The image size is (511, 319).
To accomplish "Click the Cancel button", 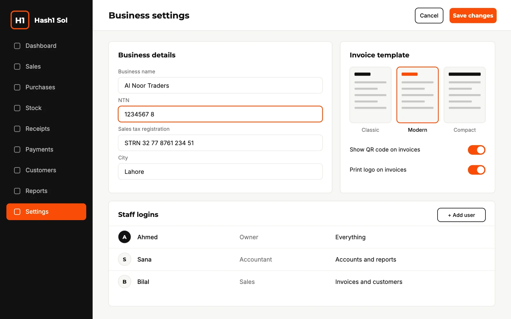I will pos(429,16).
